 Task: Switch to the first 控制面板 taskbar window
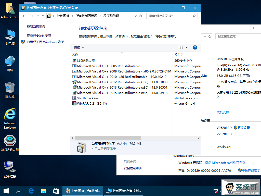(83, 191)
